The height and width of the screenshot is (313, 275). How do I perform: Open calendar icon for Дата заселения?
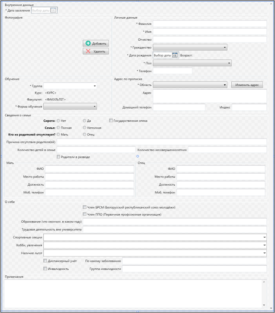click(53, 10)
